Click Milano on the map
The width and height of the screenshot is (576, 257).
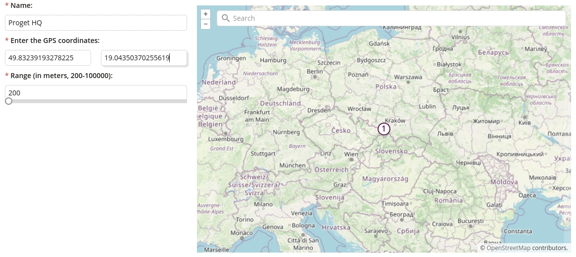click(263, 204)
